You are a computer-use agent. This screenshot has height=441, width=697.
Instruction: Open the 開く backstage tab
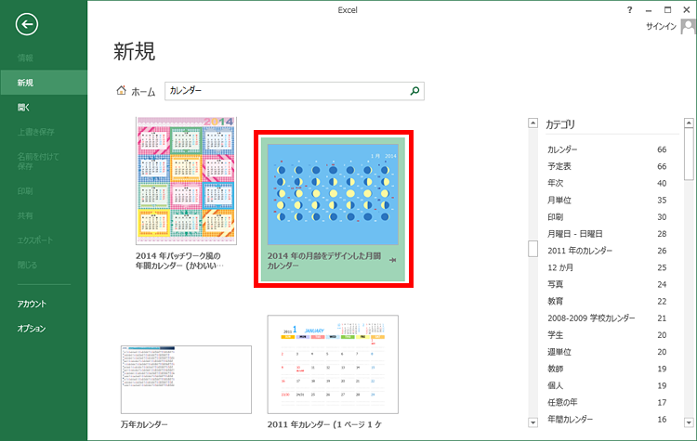pos(23,108)
